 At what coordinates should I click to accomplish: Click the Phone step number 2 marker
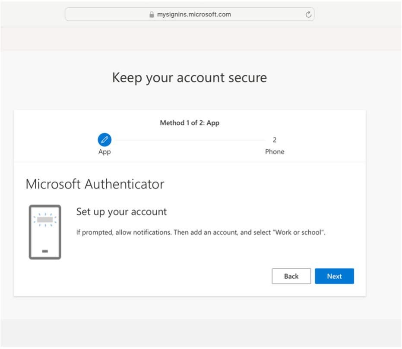coord(275,139)
